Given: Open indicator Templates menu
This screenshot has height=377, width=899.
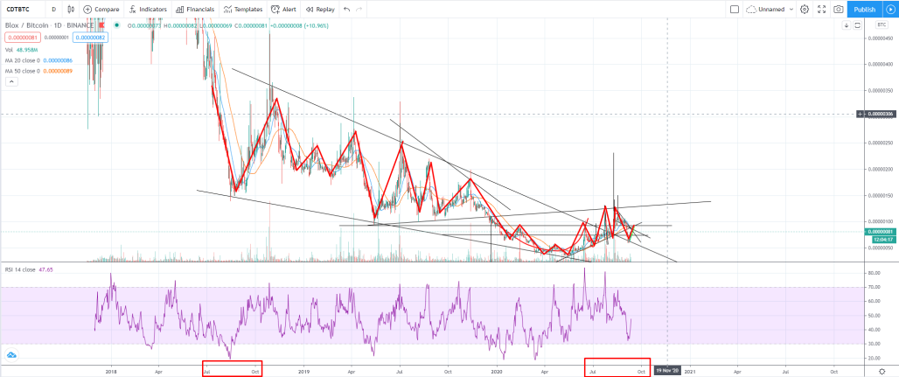Looking at the screenshot, I should [243, 9].
